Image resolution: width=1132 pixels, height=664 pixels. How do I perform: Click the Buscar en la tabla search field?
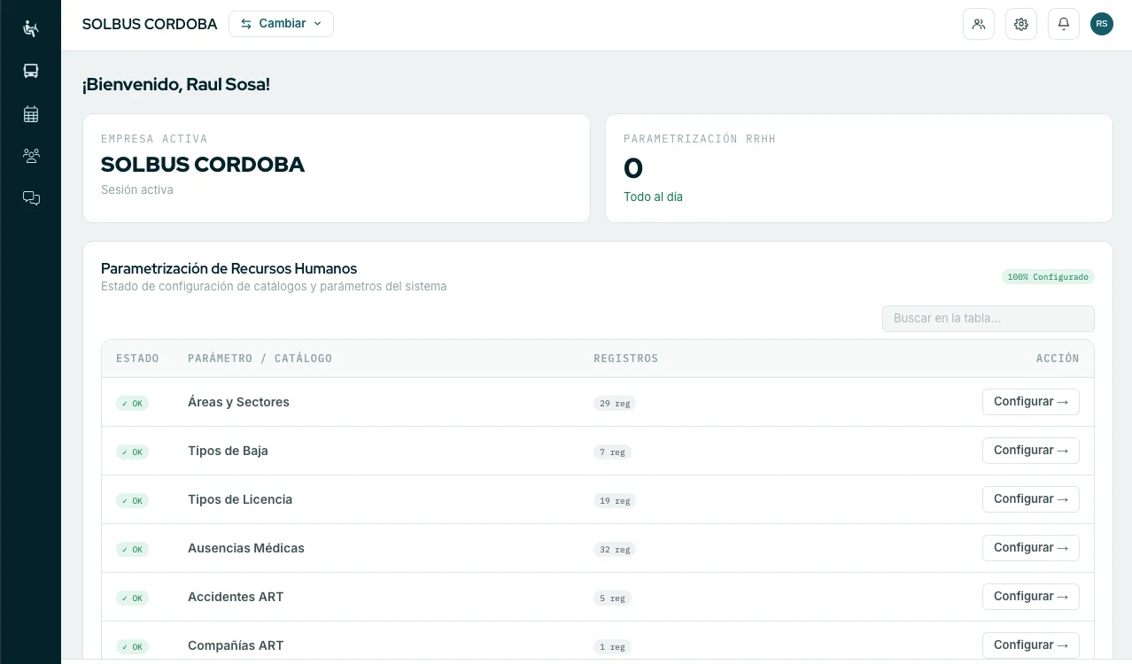(989, 319)
